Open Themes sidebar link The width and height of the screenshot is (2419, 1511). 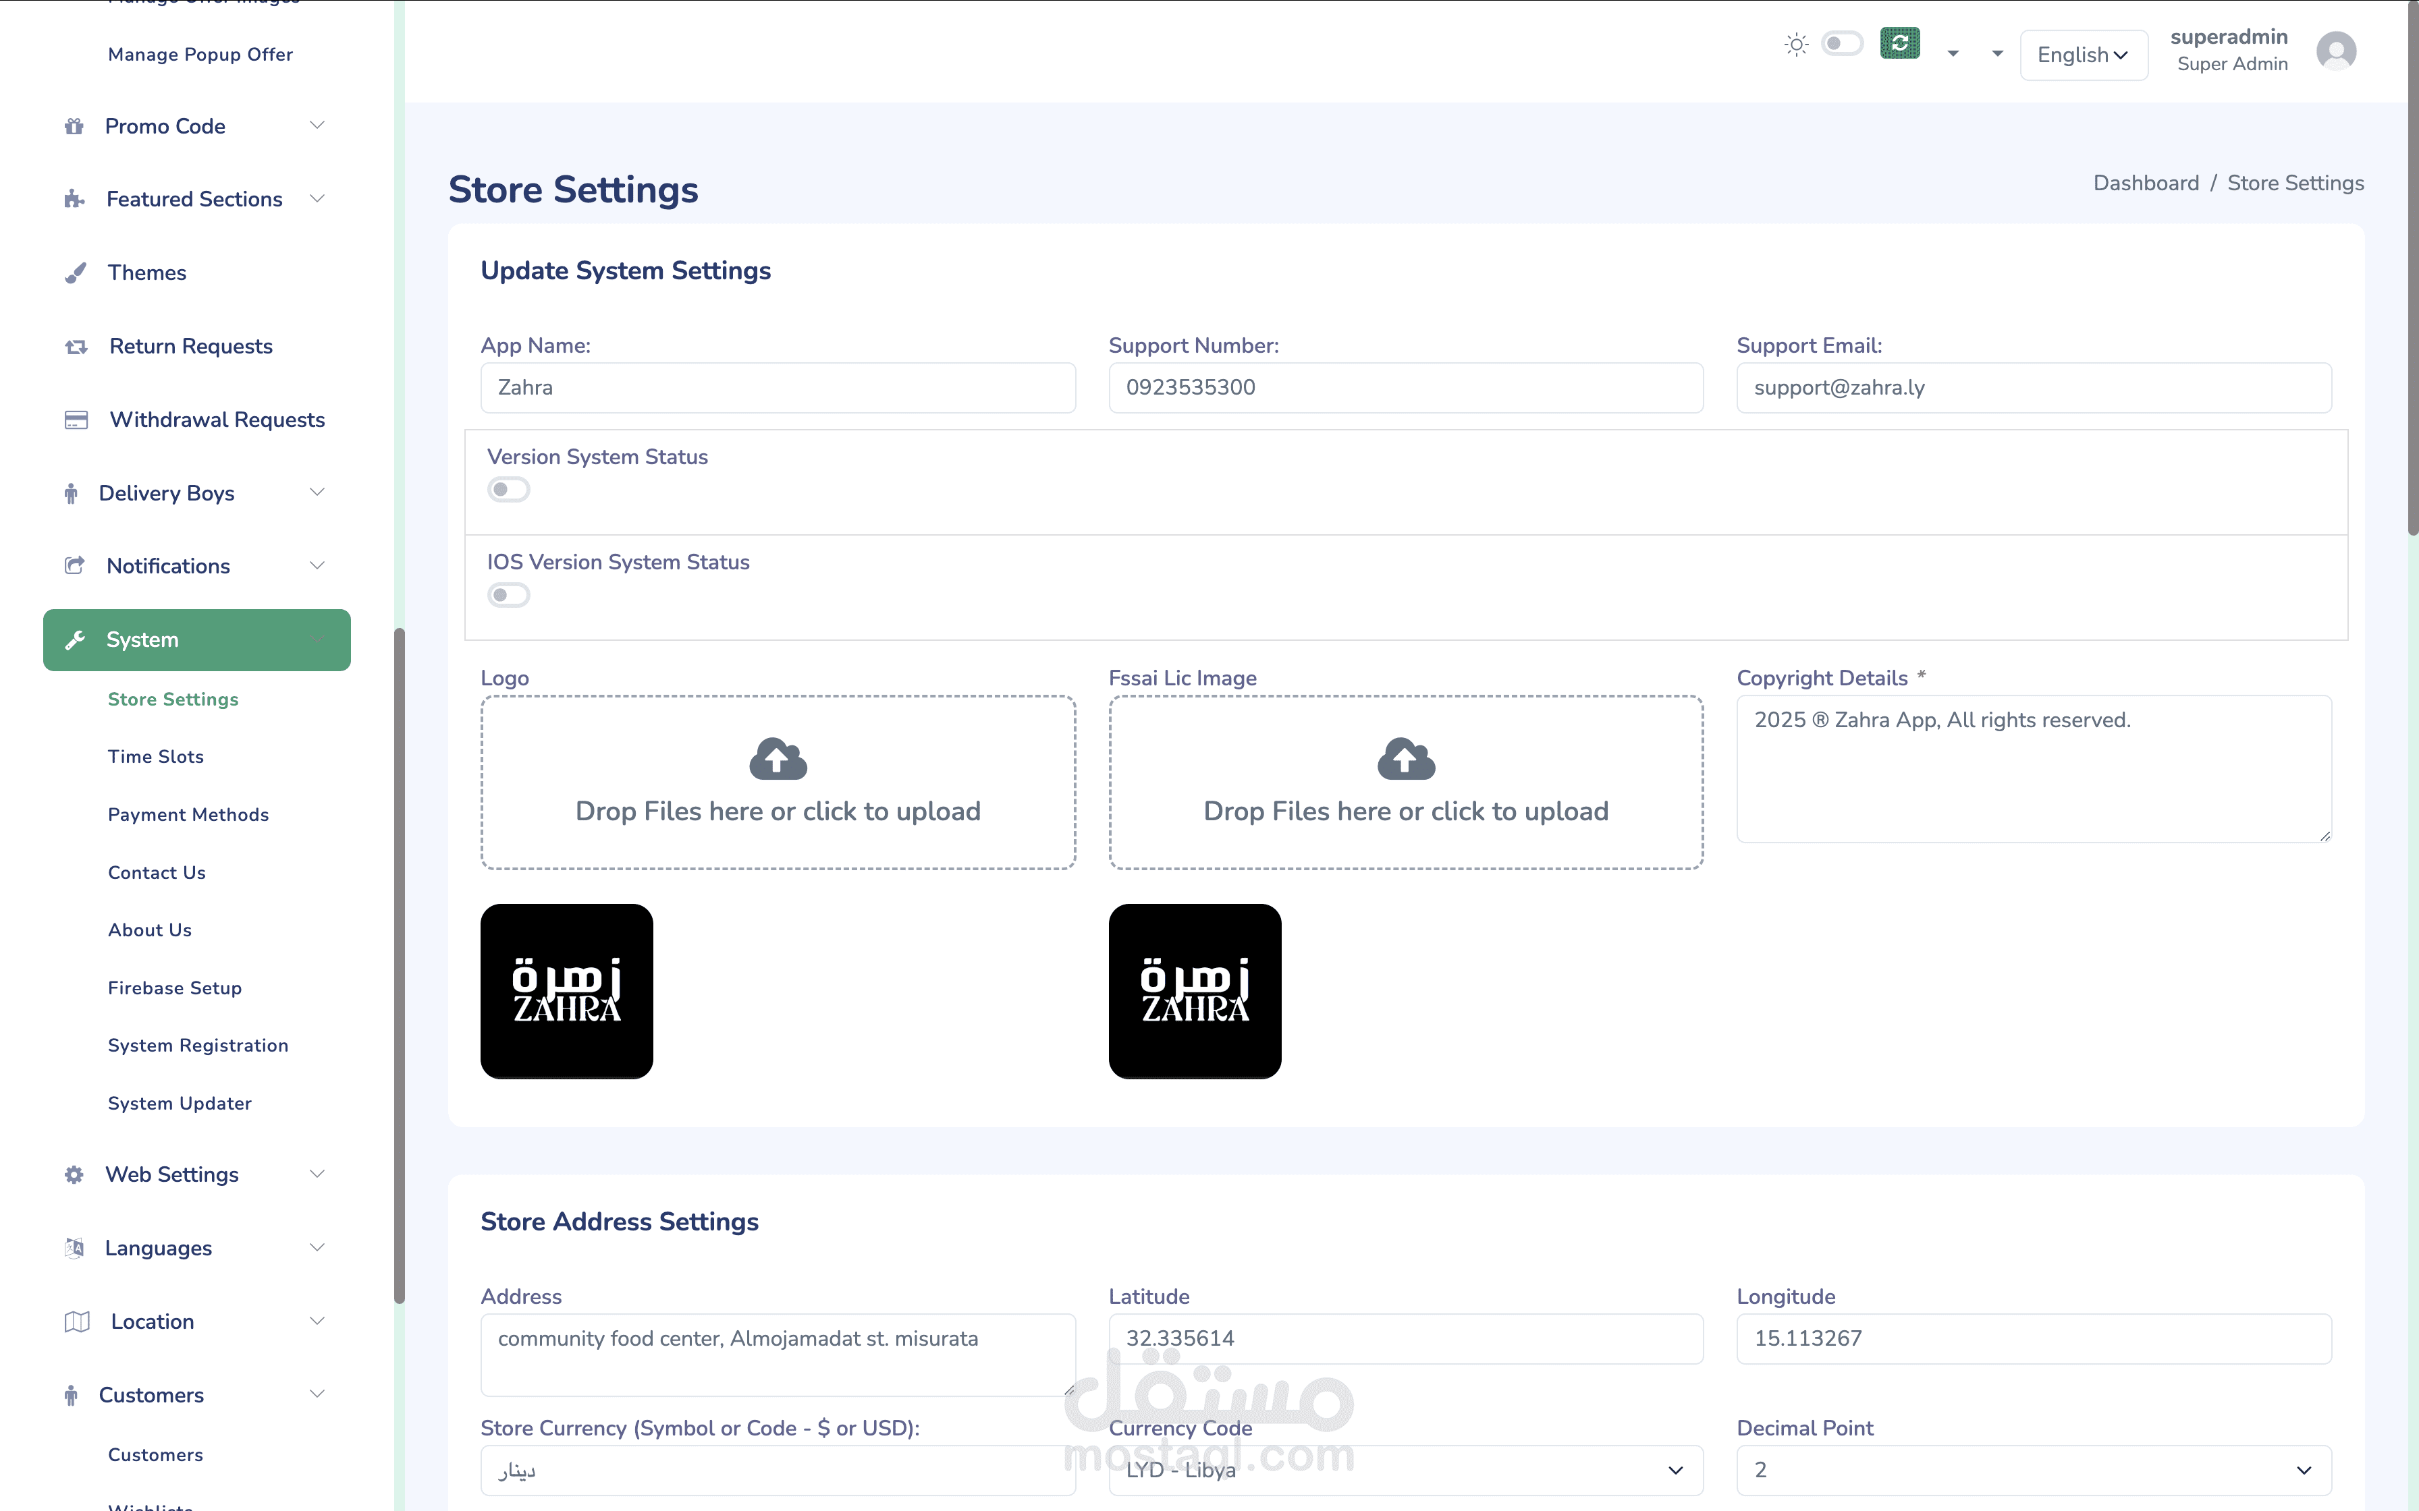click(147, 273)
